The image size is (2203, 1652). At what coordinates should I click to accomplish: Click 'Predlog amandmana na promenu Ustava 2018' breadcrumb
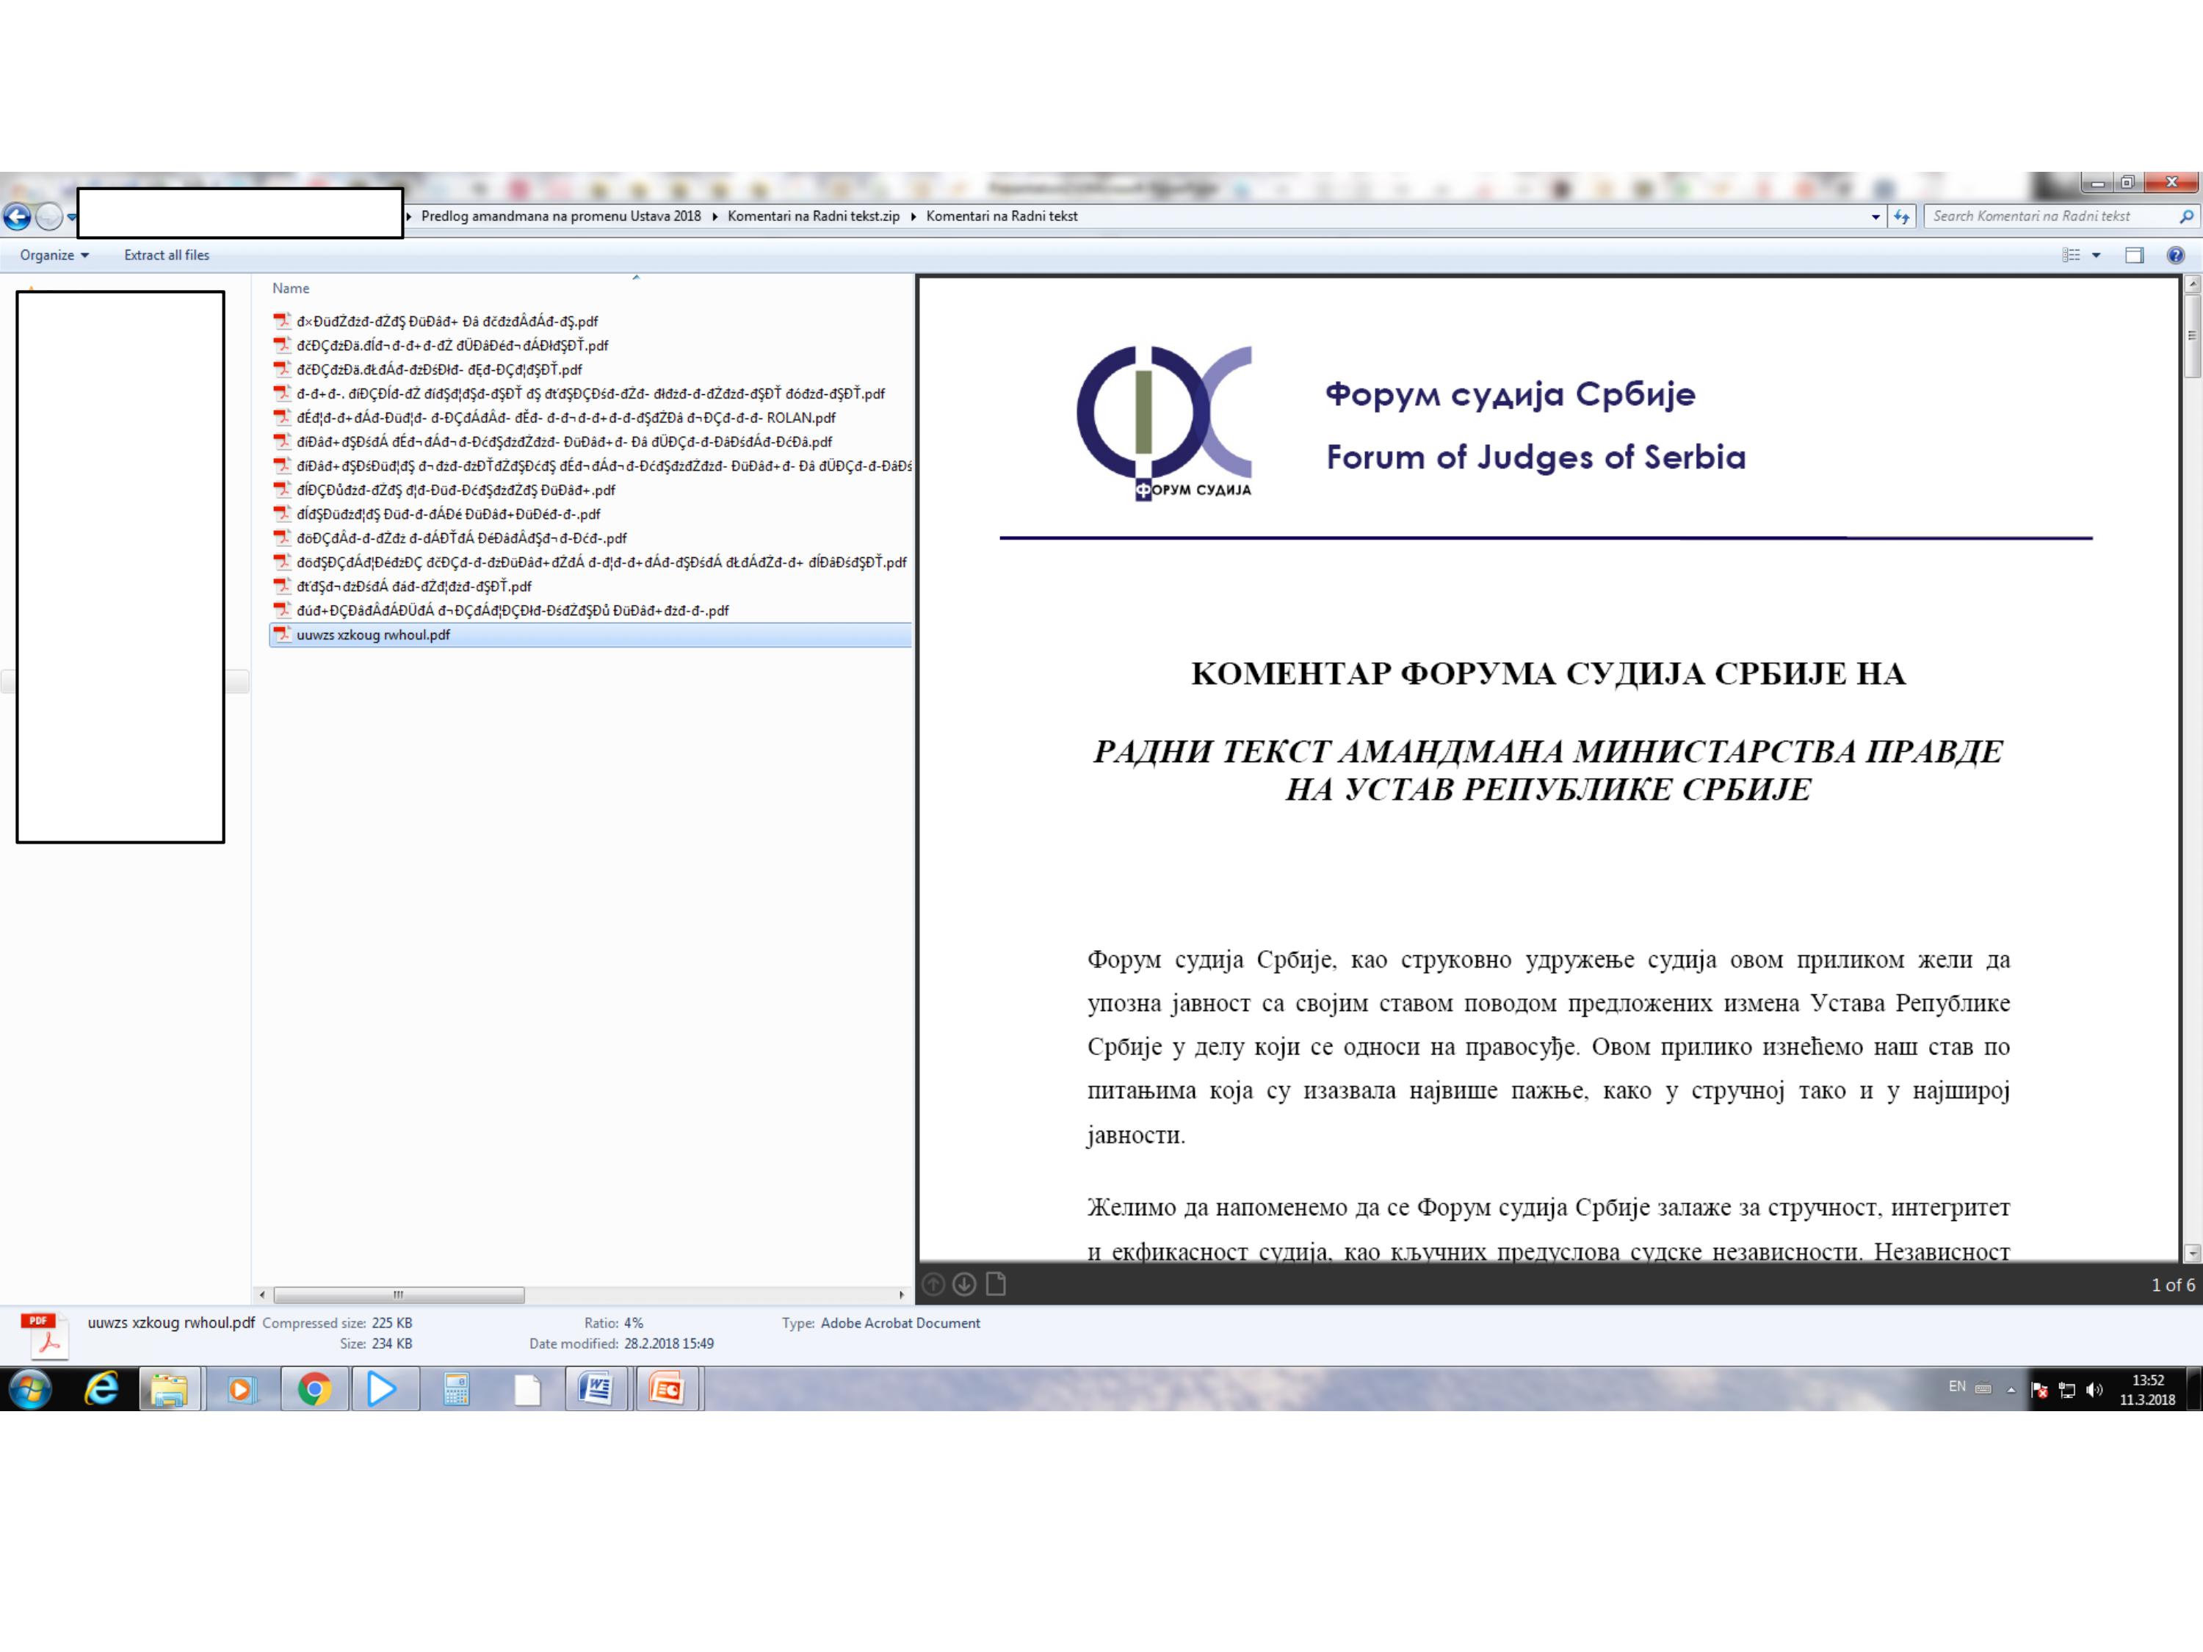561,216
